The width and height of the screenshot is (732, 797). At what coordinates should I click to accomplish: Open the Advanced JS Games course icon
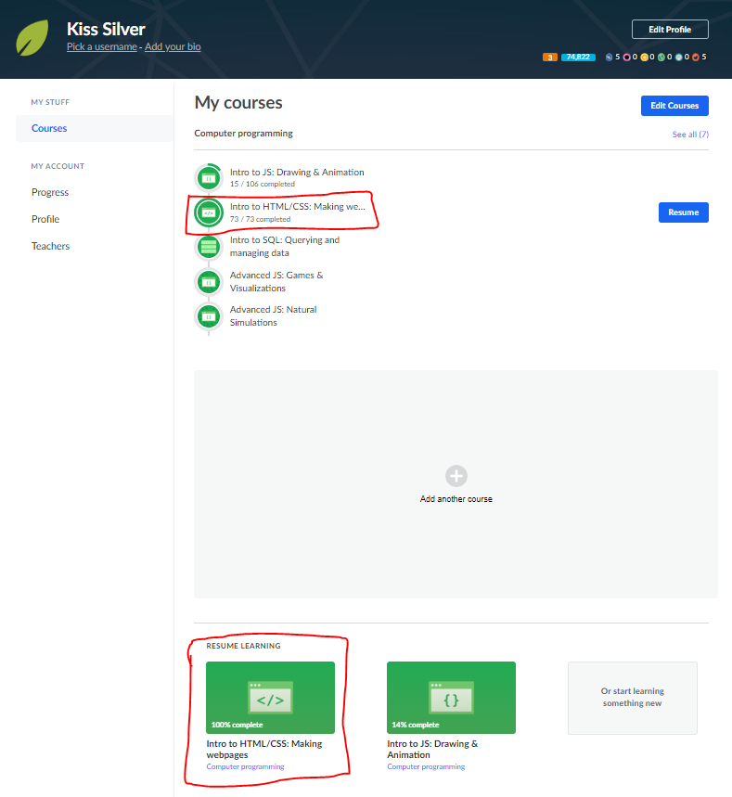click(209, 281)
